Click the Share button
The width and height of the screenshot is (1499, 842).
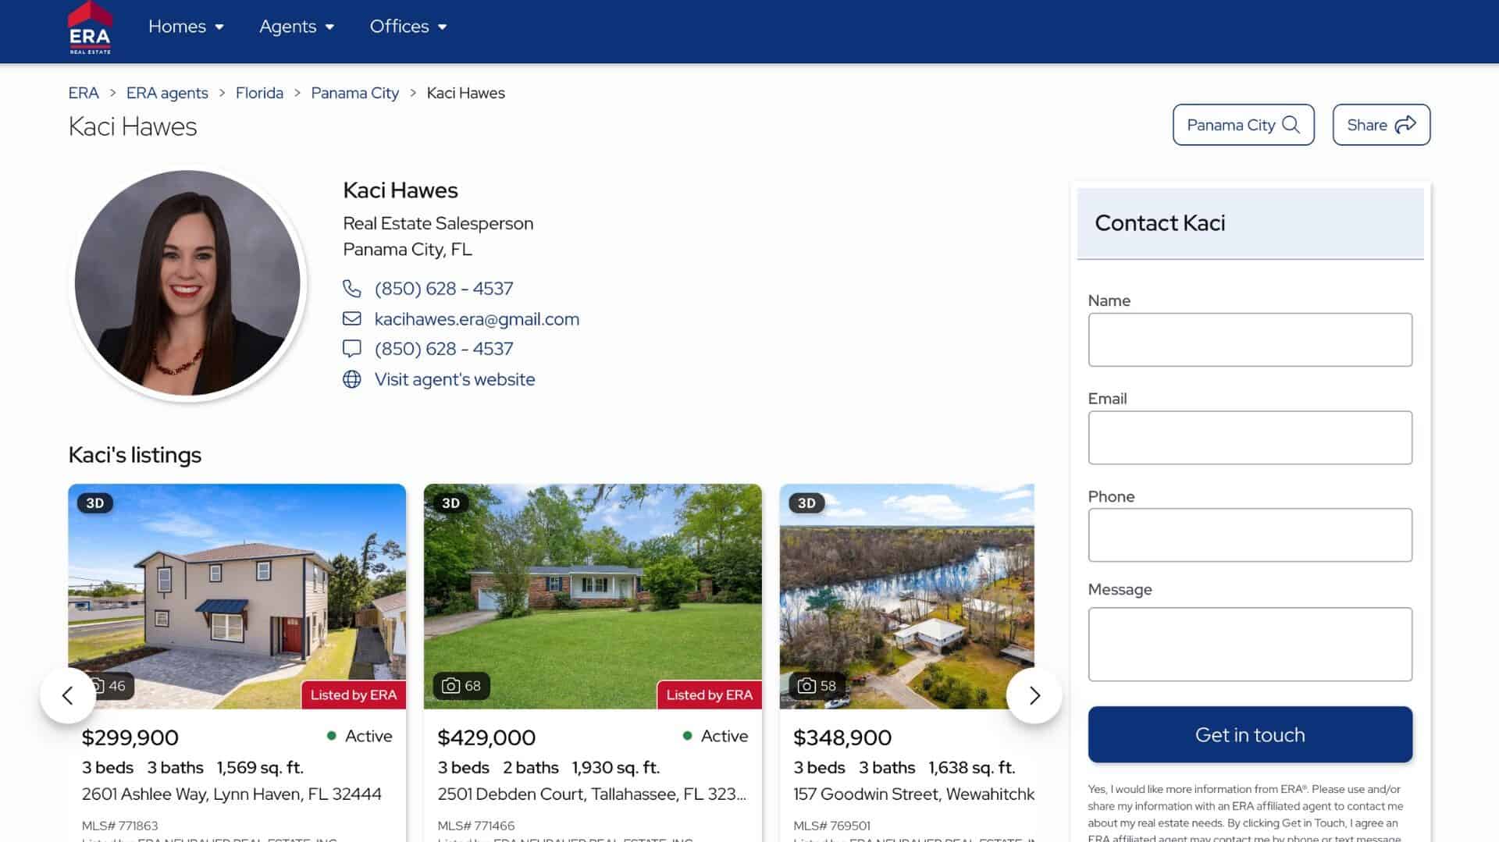click(1381, 125)
